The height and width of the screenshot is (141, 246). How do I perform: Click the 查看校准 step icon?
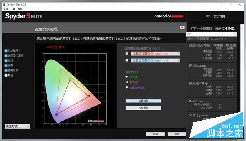pos(6,70)
